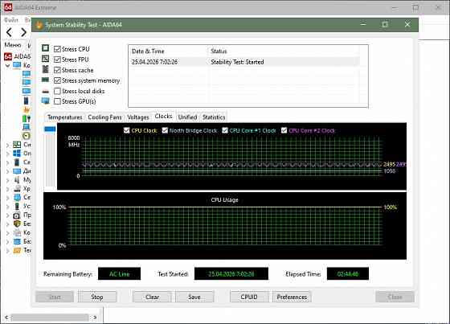Adjust the blue graph scale slider
450x324 pixels.
50,129
